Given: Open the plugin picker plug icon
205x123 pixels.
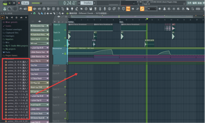Looking at the screenshot, I should click(72, 9).
